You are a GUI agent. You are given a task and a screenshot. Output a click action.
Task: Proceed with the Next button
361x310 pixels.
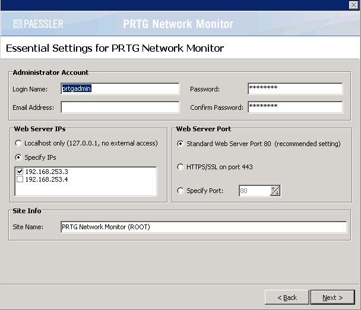(x=332, y=298)
